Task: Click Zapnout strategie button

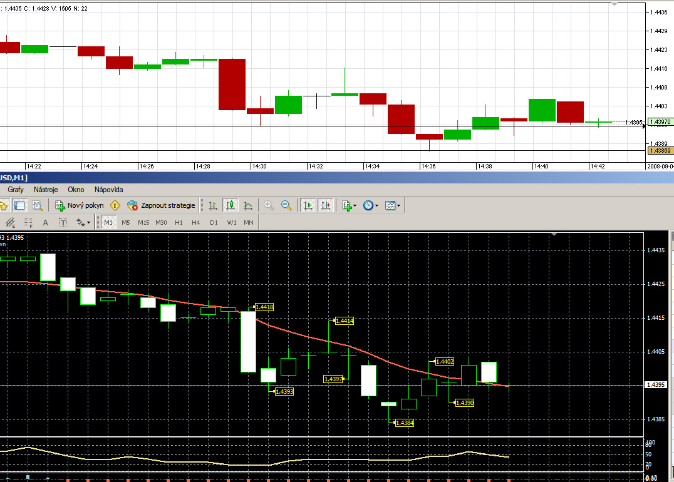Action: tap(162, 205)
